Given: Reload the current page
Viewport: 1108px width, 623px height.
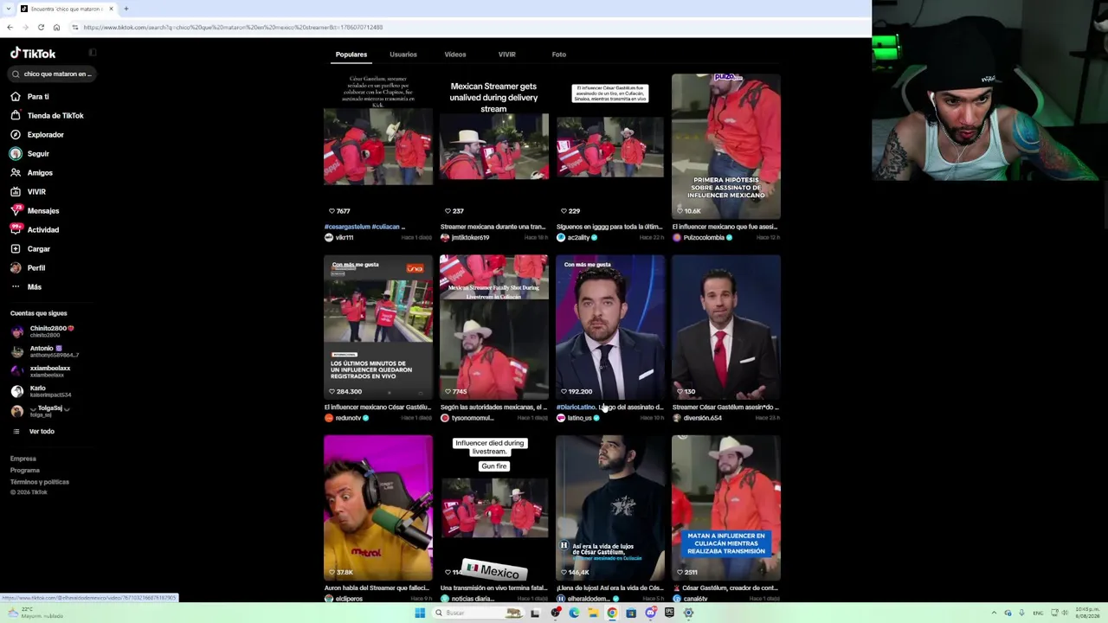Looking at the screenshot, I should coord(41,27).
